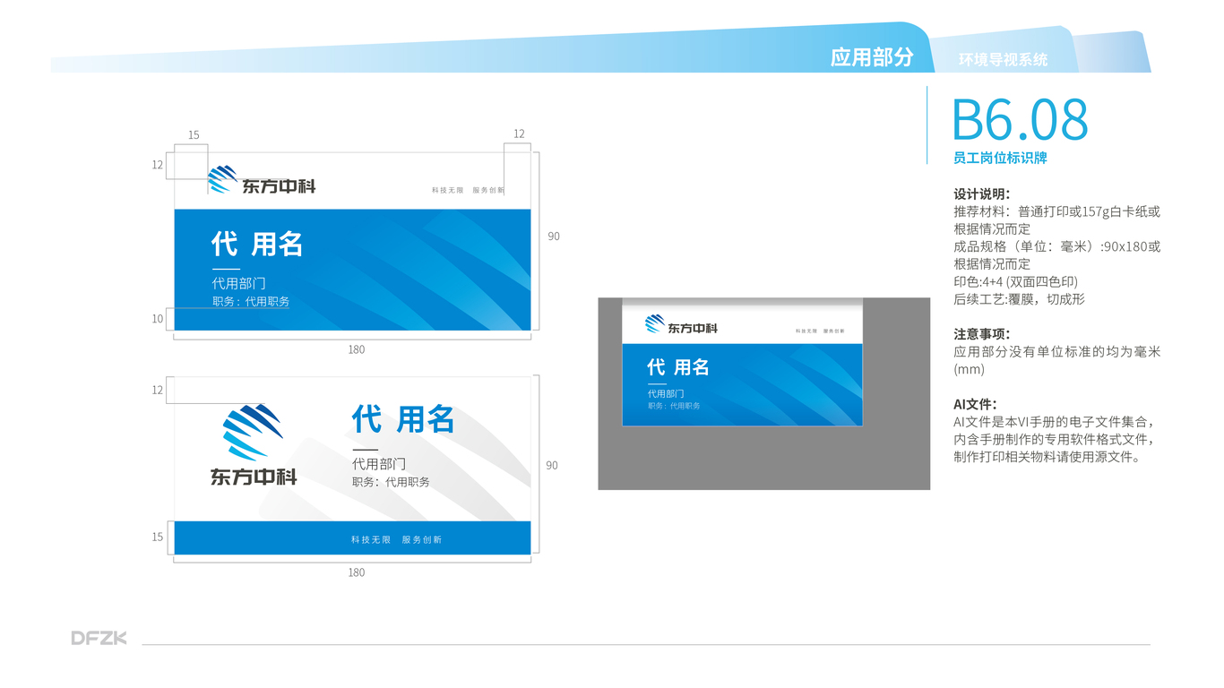
Task: Click the 90 height label beside the white card
Action: click(x=552, y=466)
